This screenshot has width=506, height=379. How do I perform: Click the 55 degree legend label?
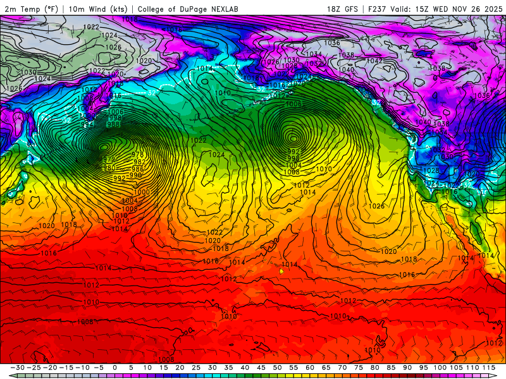pyautogui.click(x=293, y=368)
